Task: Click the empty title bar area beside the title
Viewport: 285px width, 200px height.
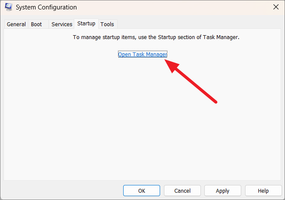Action: click(173, 7)
